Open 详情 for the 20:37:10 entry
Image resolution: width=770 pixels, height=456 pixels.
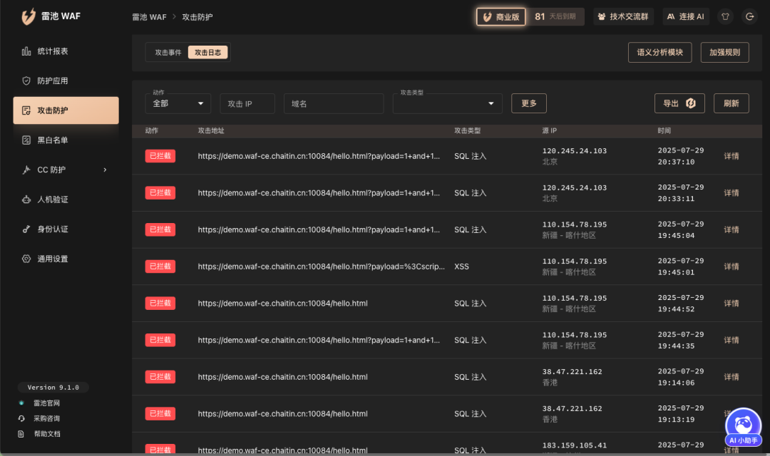pos(731,156)
